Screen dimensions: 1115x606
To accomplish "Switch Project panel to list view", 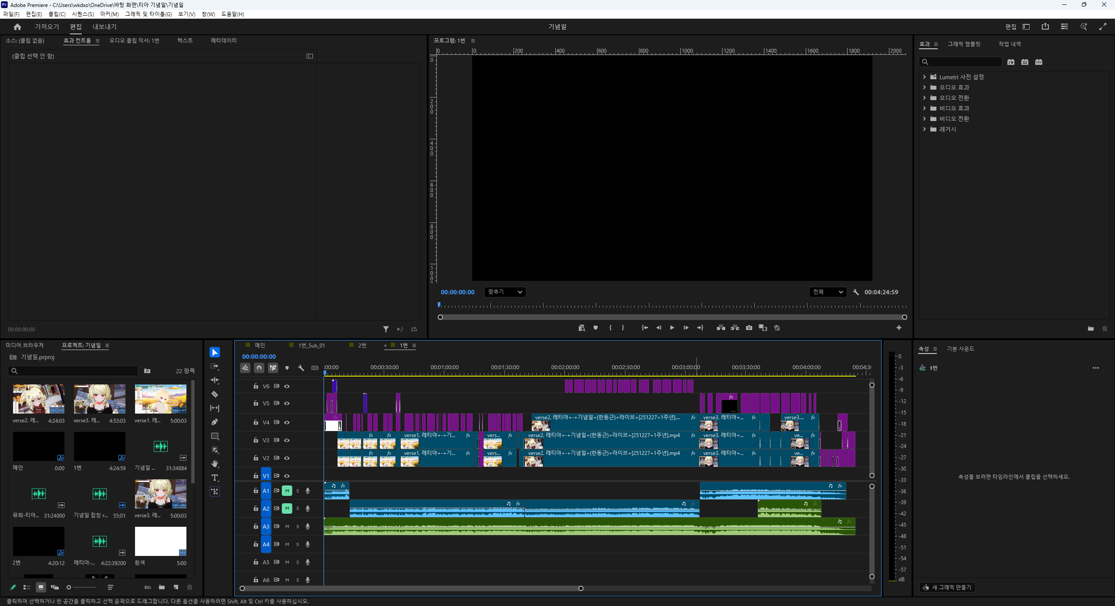I will (x=27, y=587).
